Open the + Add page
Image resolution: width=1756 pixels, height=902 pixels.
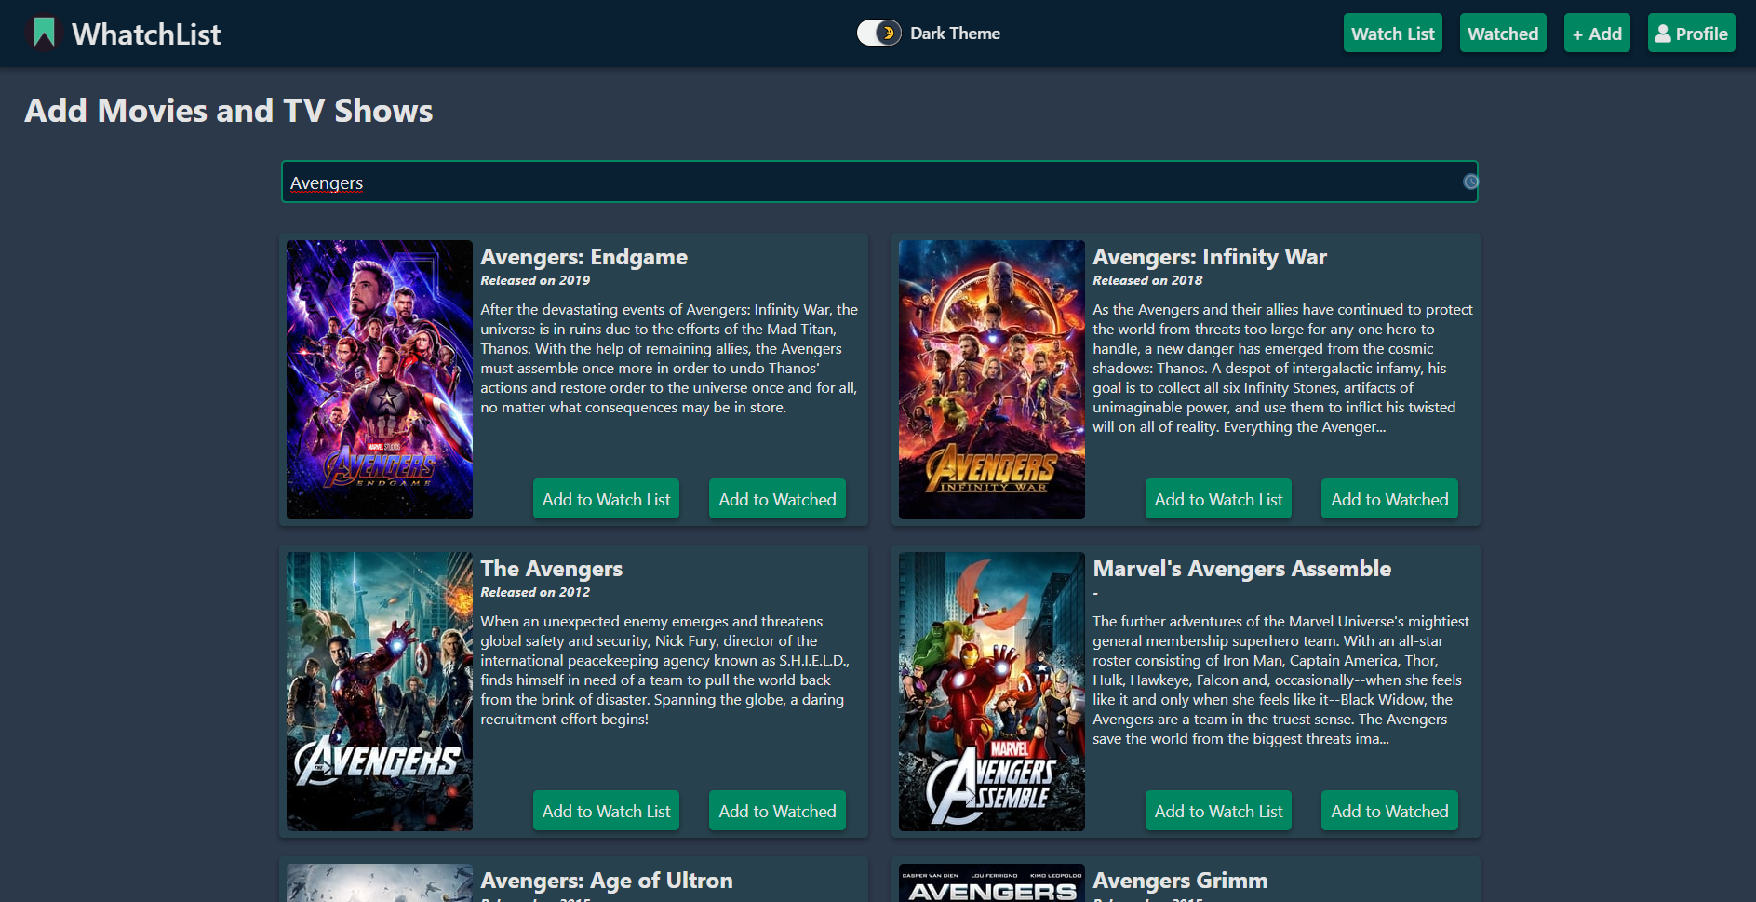pos(1597,34)
